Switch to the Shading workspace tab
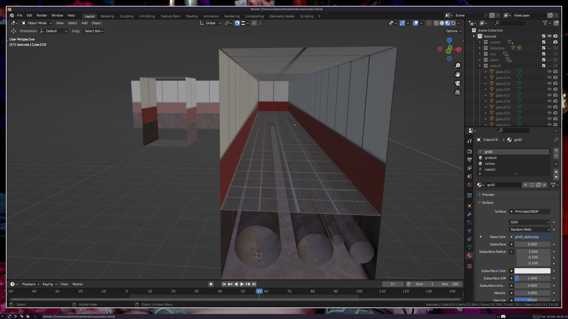 (192, 16)
